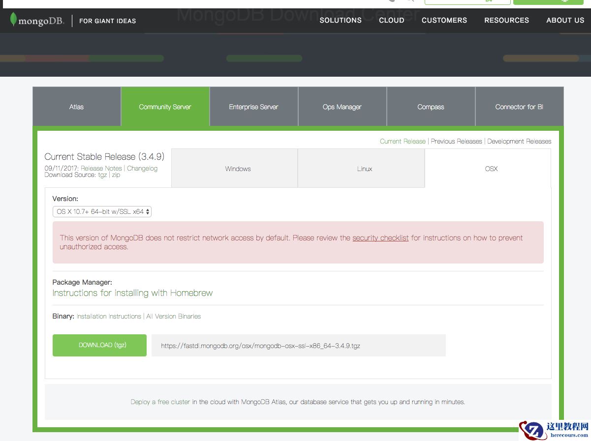
Task: Open the security checklist link
Action: 380,237
